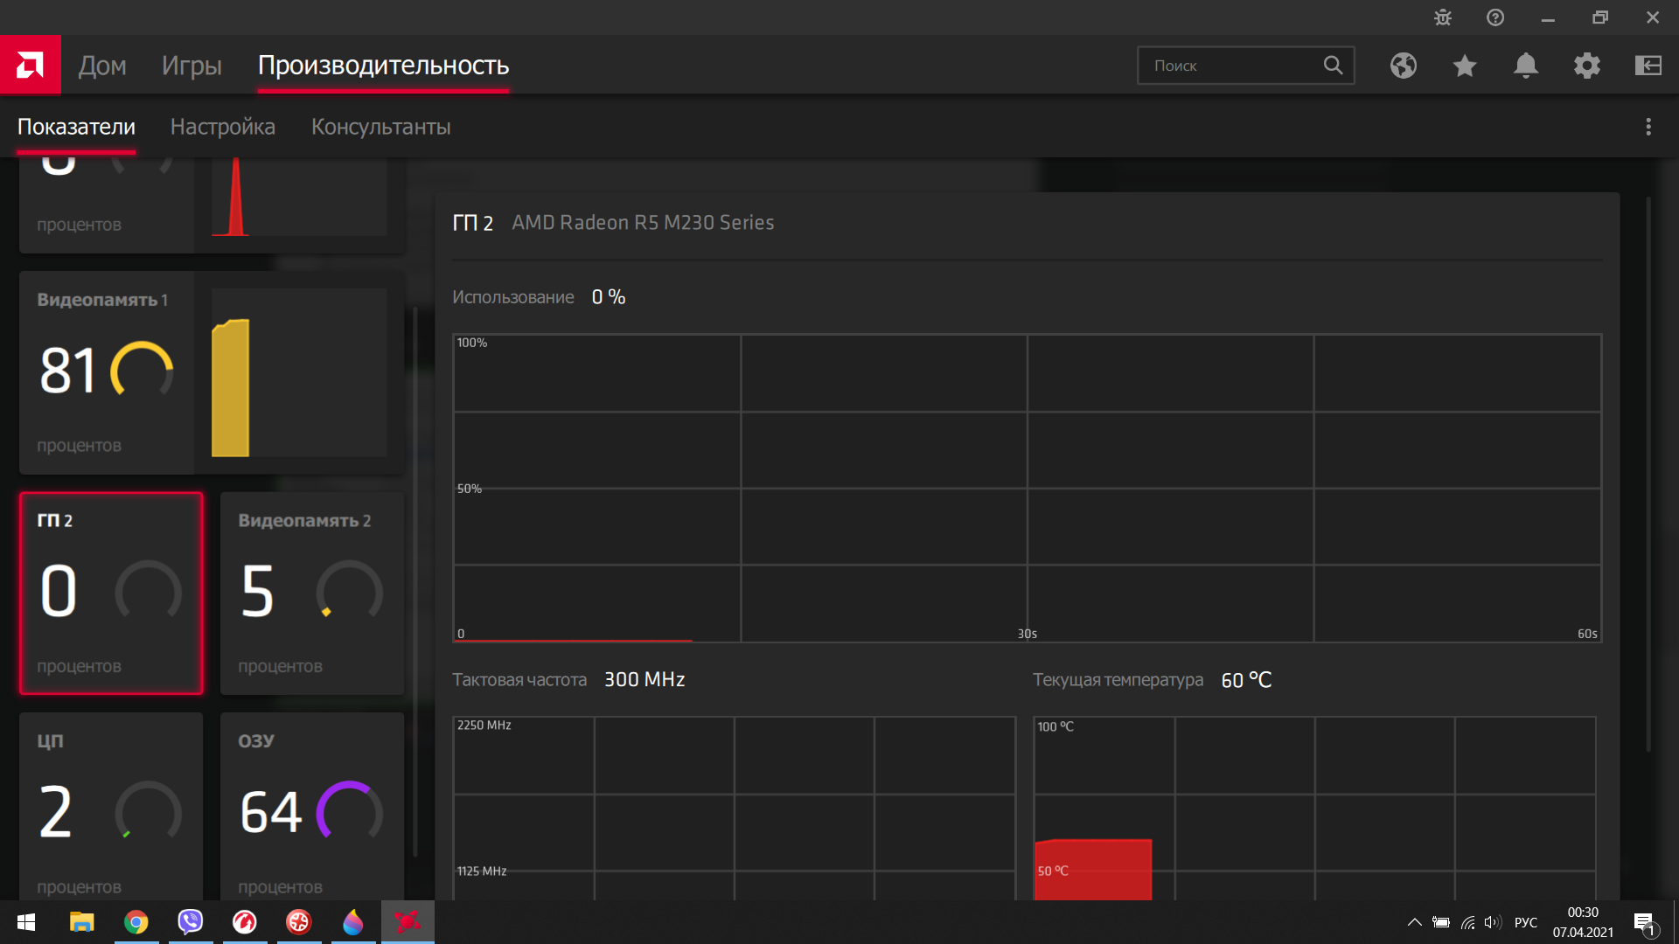1679x944 pixels.
Task: Open Viber from taskbar
Action: click(x=191, y=922)
